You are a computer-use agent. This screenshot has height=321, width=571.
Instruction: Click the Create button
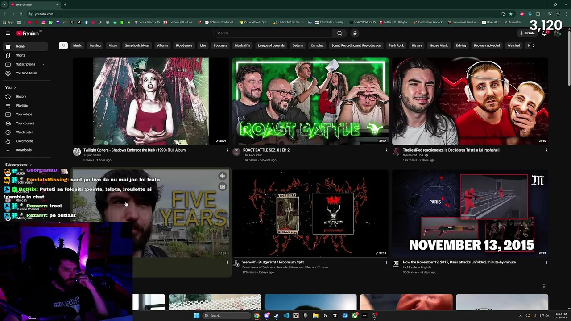click(527, 33)
